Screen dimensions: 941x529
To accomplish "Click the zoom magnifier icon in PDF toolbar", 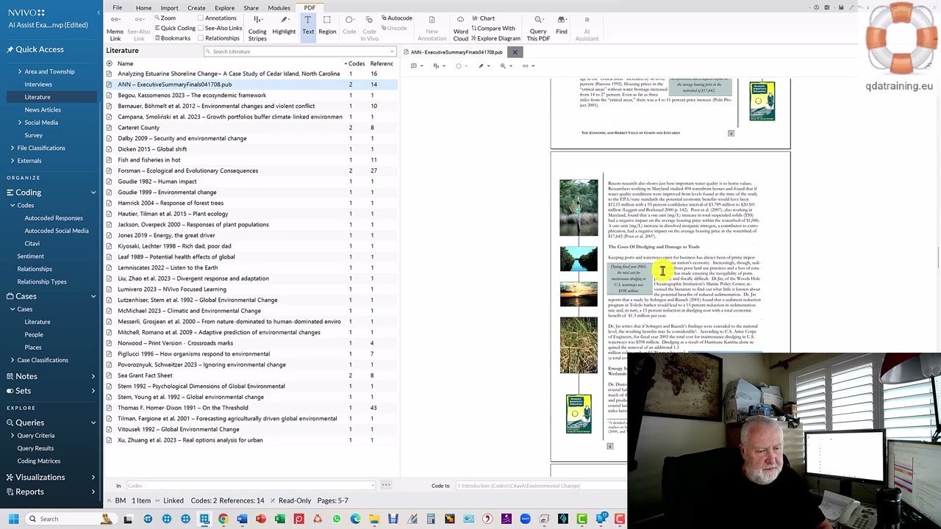I will [x=504, y=66].
